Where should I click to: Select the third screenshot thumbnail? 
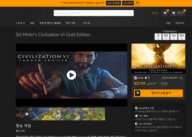point(72,114)
